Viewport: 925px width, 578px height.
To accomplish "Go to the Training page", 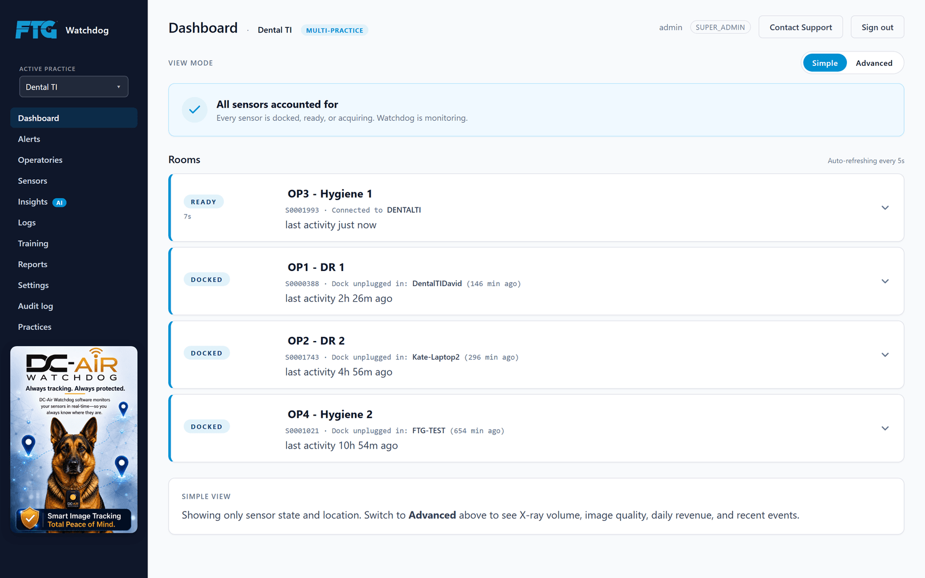I will coord(73,243).
